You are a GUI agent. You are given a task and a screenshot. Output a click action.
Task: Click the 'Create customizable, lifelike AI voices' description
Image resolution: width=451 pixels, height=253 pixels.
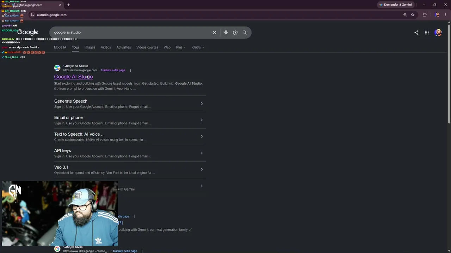point(100,140)
